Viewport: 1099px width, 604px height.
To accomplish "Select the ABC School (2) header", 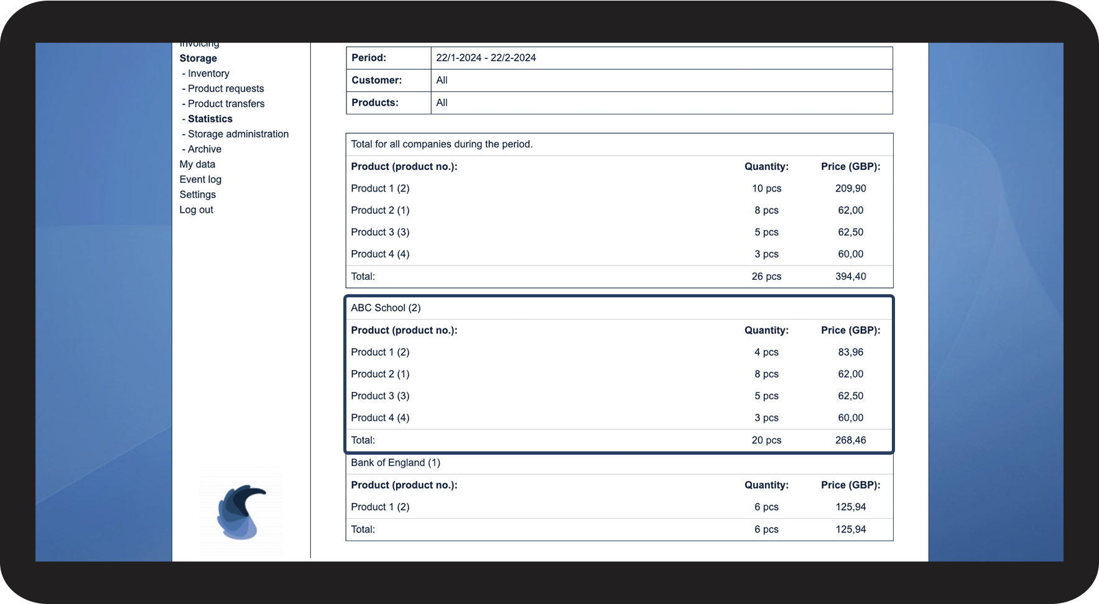I will click(386, 308).
